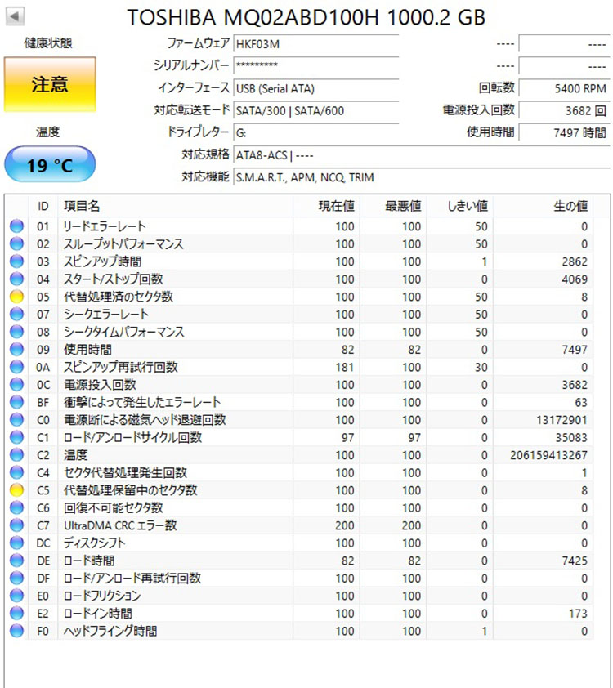The height and width of the screenshot is (688, 613).
Task: Select the 回復不可能セクタ数 attribute name
Action: [x=114, y=507]
